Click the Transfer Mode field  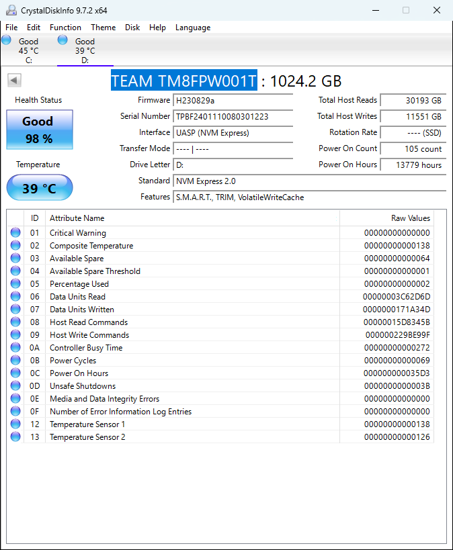233,149
